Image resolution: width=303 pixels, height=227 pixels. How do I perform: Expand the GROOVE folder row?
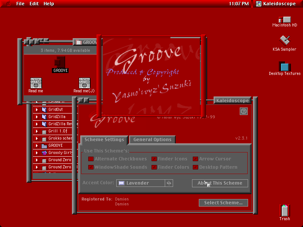tap(36, 146)
